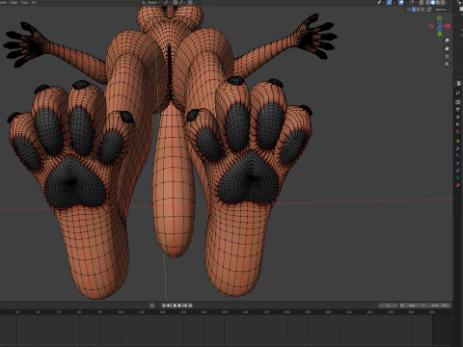The image size is (463, 347).
Task: Open the Object properties tab
Action: (458, 141)
